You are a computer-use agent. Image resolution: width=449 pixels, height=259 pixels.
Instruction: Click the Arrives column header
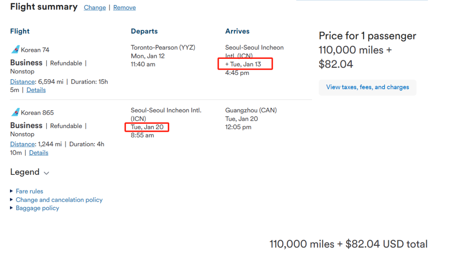[237, 31]
